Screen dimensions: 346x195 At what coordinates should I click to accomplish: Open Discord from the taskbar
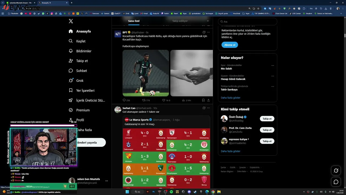(x=189, y=192)
